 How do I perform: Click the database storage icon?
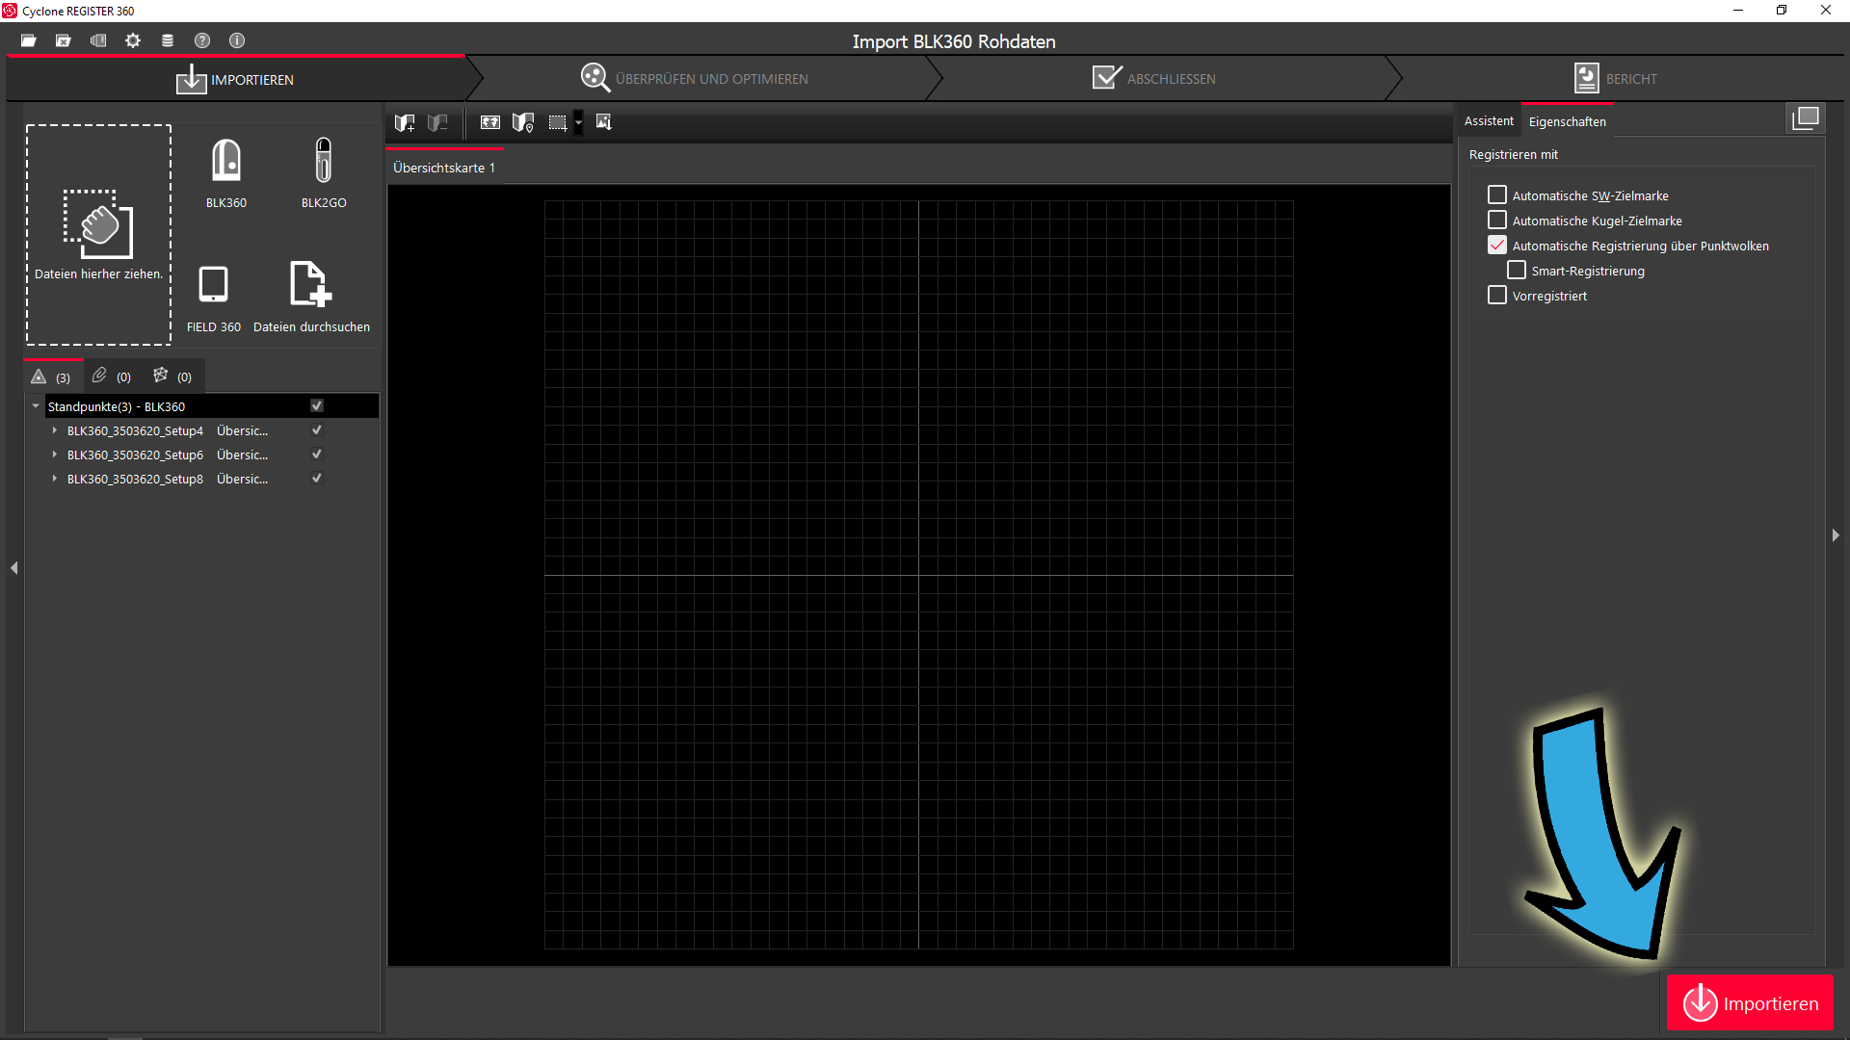tap(168, 40)
